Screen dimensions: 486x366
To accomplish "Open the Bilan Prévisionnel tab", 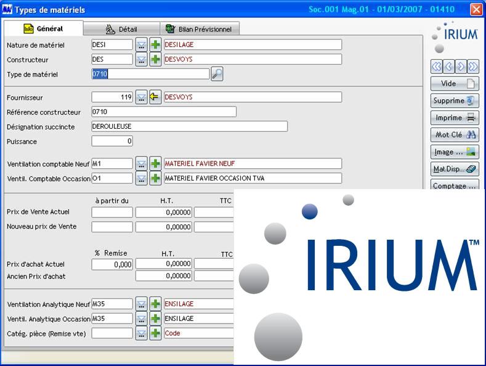I will [200, 29].
